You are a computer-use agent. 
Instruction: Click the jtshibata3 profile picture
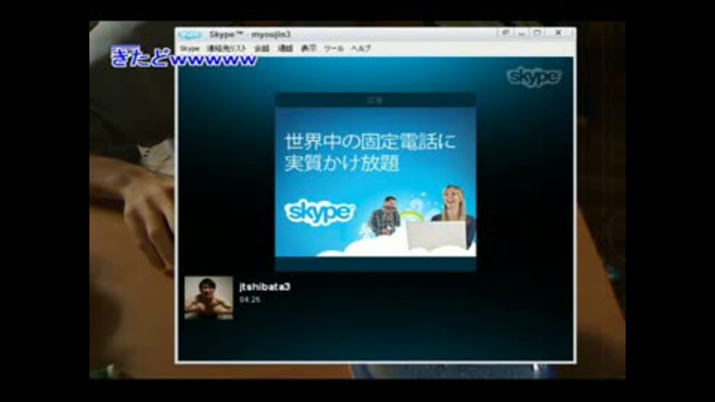(x=209, y=298)
